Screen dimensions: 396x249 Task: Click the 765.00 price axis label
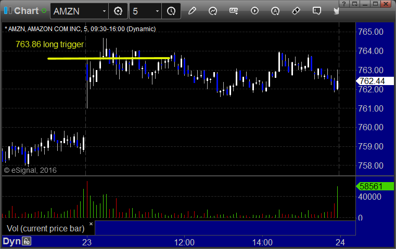[x=371, y=32]
